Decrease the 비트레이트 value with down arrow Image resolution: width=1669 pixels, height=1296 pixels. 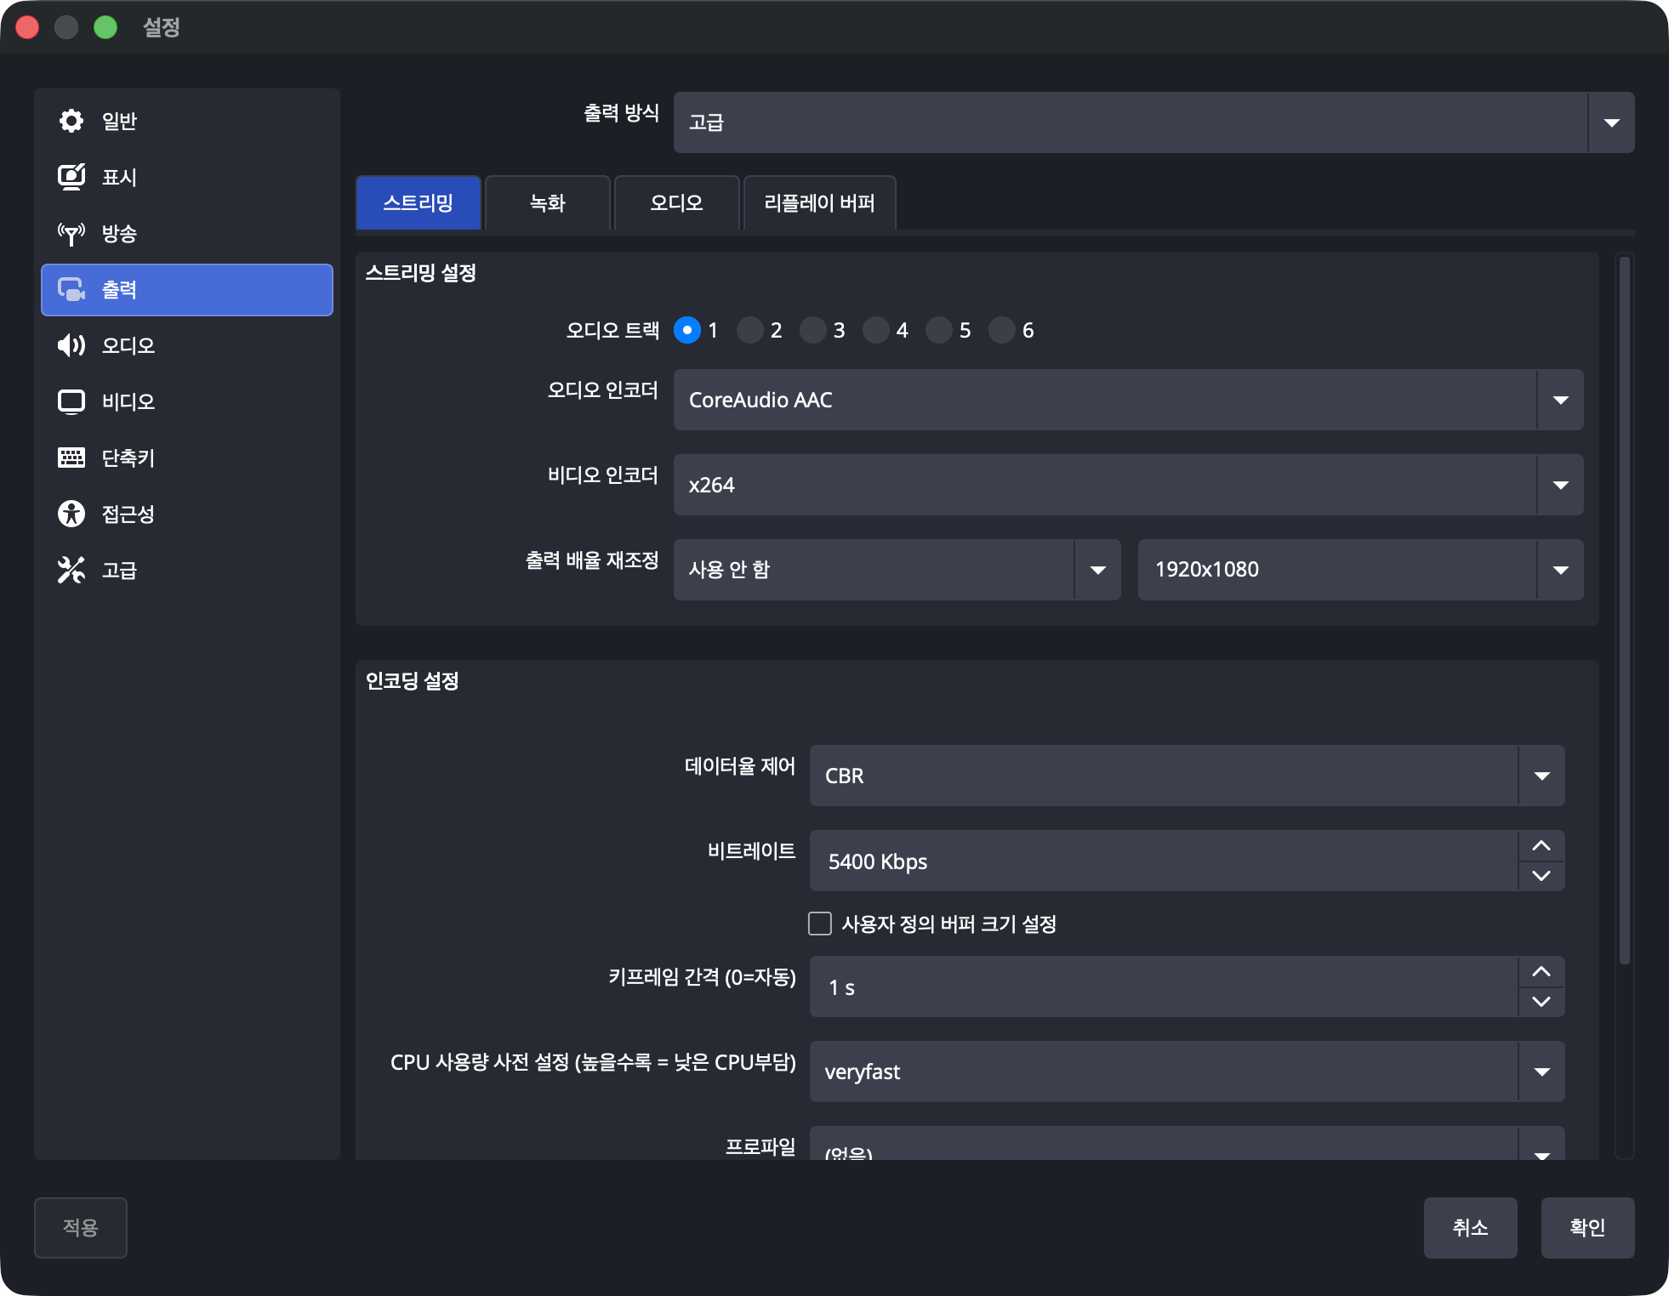pos(1541,876)
